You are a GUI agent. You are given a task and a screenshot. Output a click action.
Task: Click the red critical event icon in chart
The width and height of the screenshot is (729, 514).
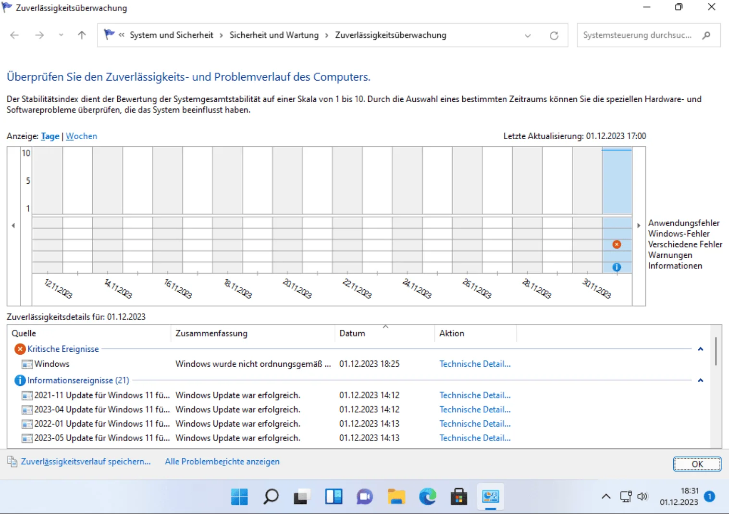pos(617,245)
